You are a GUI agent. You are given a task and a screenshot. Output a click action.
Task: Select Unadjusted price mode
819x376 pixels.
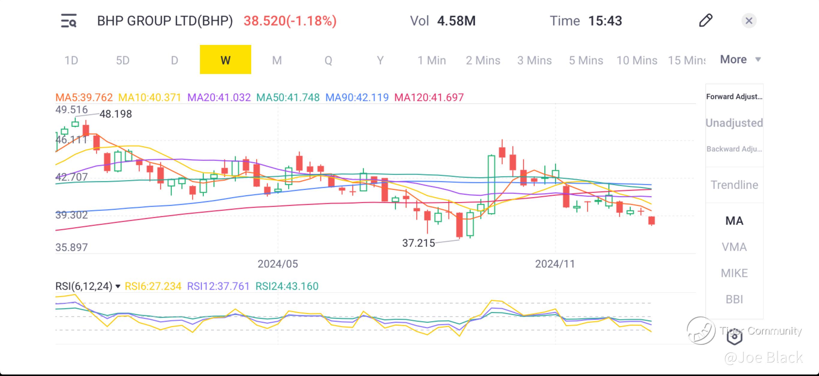tap(734, 123)
